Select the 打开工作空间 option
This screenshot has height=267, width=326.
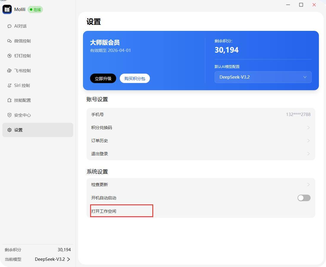(x=121, y=211)
